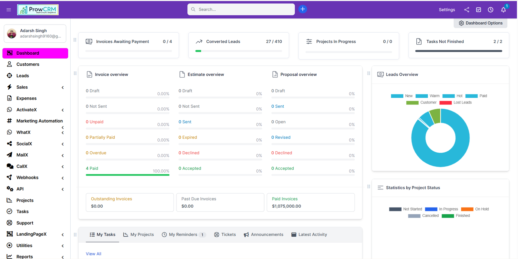Switch to the Latest Activity tab
518x259 pixels.
point(309,235)
